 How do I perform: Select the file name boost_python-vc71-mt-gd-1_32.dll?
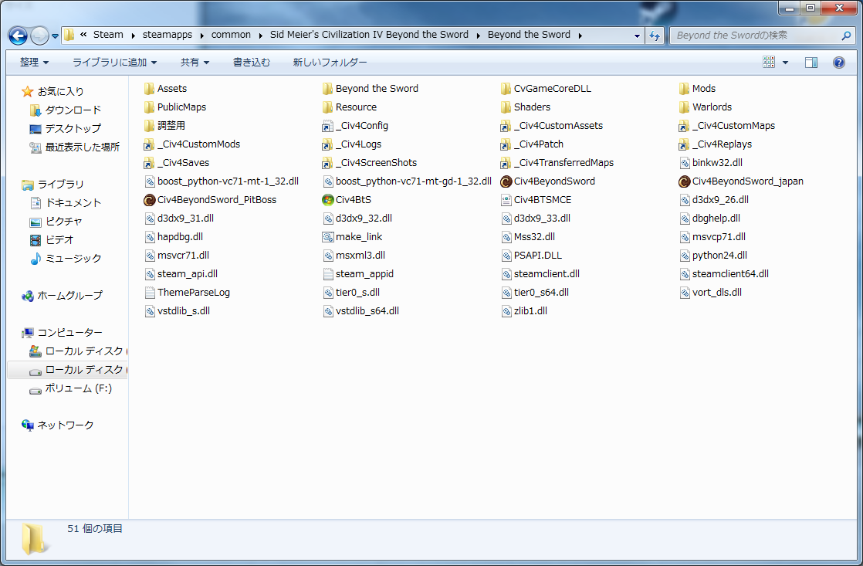tap(413, 181)
